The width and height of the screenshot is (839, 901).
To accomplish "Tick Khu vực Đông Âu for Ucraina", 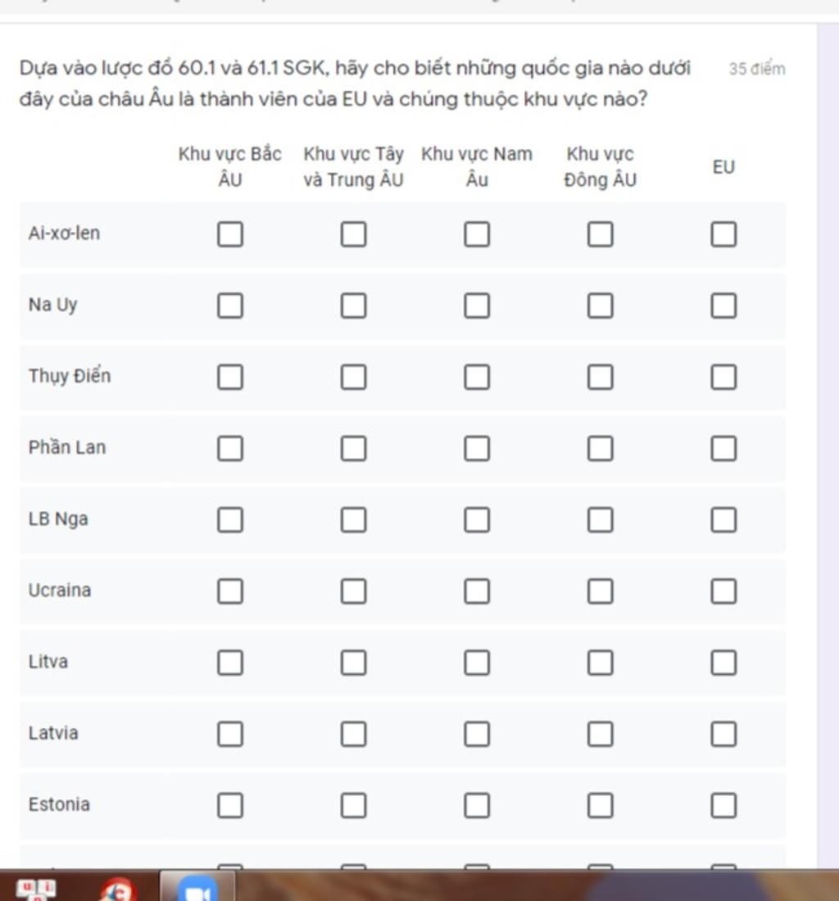I will pos(600,591).
